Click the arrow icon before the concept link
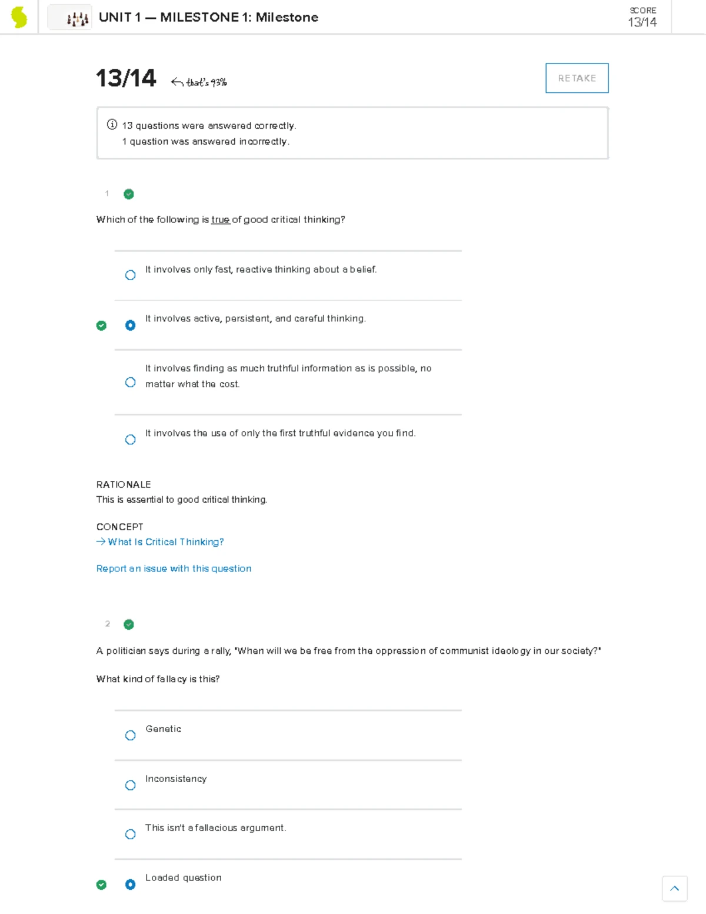 pyautogui.click(x=99, y=541)
